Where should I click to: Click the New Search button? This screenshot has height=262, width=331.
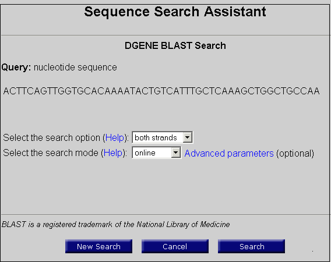pos(99,246)
